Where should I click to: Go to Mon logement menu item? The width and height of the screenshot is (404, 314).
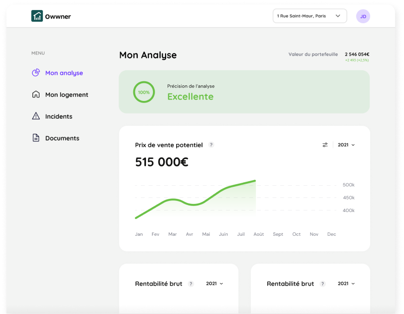(x=67, y=94)
